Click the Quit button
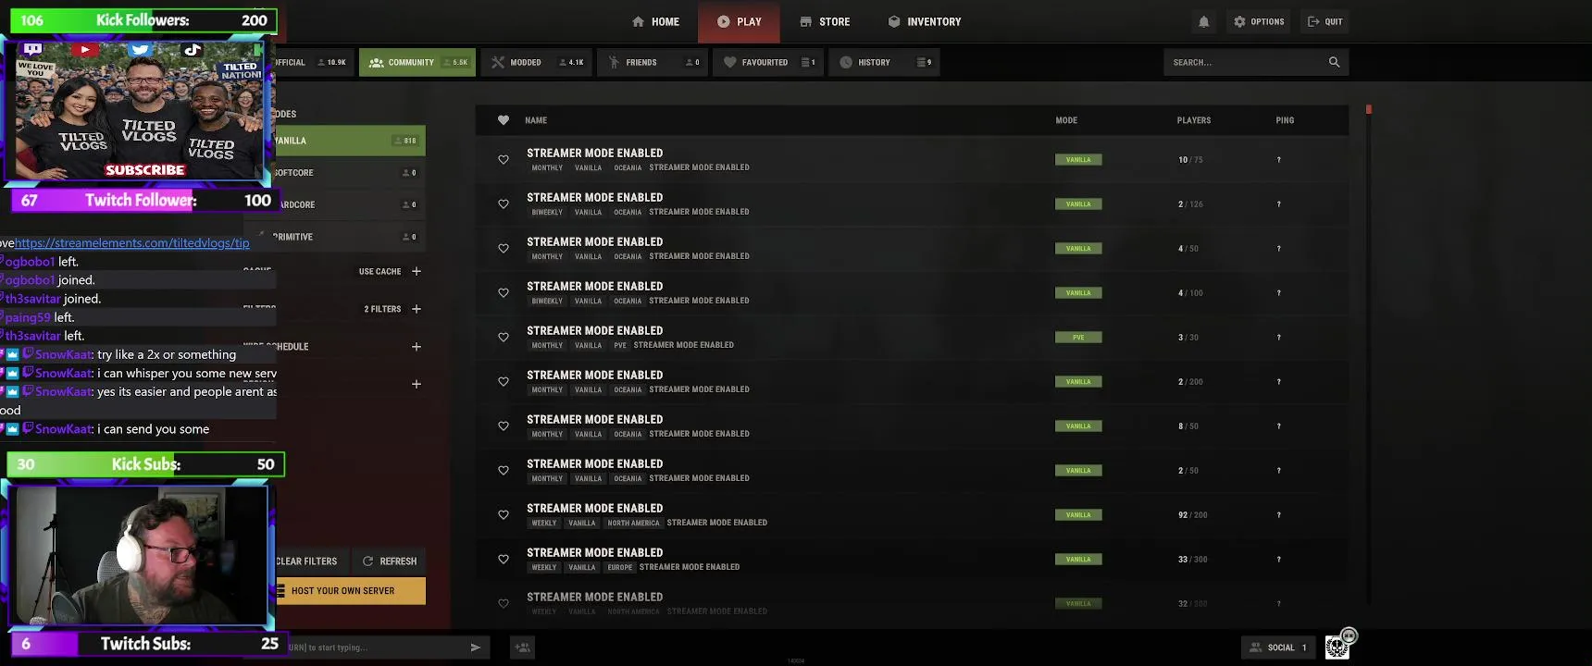This screenshot has height=666, width=1592. click(1325, 21)
